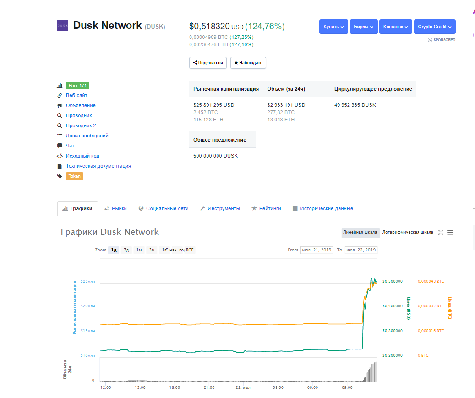The height and width of the screenshot is (398, 475).
Task: Click the Наблюдать watch button
Action: coord(248,63)
